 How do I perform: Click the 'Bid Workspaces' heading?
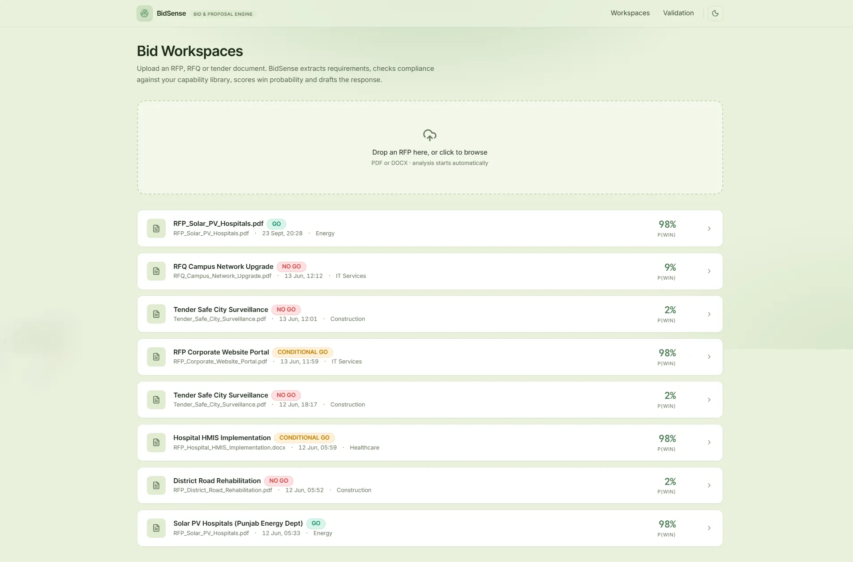coord(190,51)
